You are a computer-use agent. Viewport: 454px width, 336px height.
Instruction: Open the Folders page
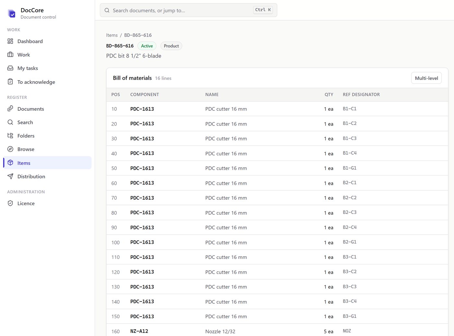point(47,136)
